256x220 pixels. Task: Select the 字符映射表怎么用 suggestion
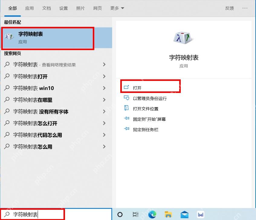click(56, 146)
